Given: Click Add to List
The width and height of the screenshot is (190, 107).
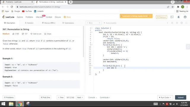Looking at the screenshot, I should pyautogui.click(x=36, y=34).
